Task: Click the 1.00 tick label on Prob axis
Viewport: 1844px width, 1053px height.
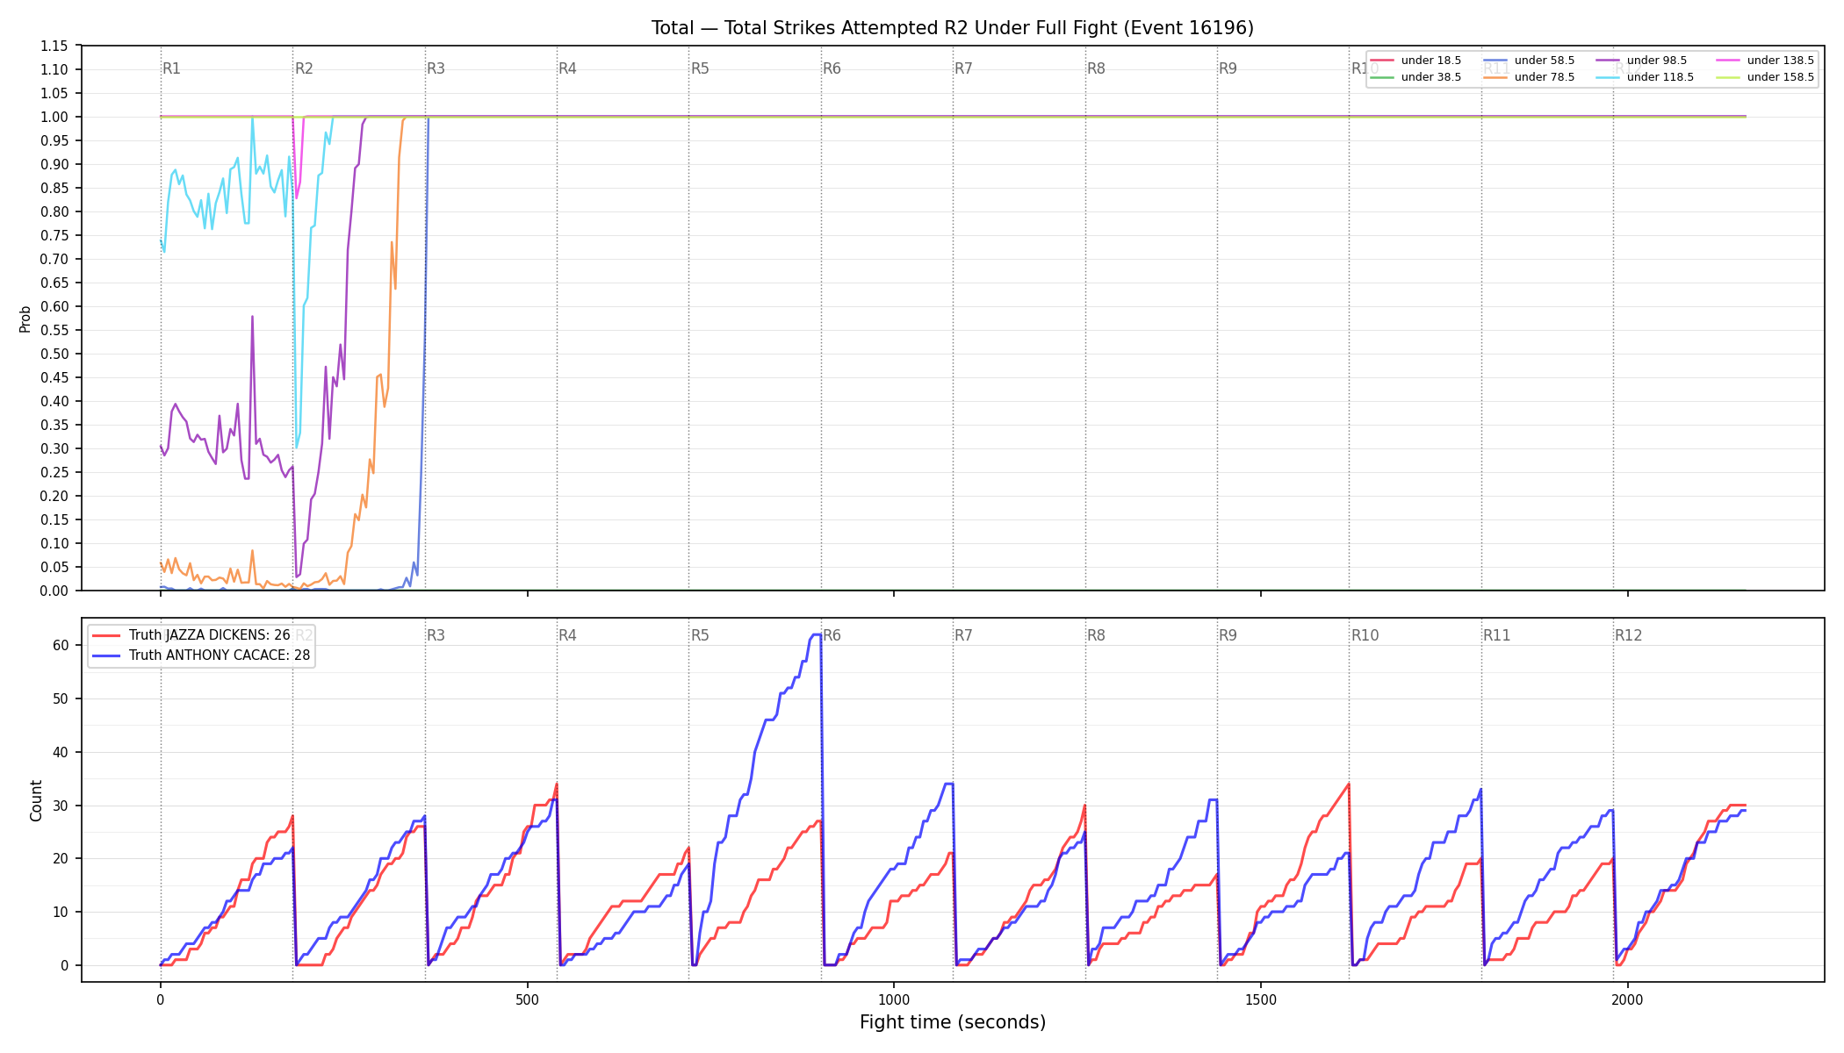Action: [x=54, y=117]
